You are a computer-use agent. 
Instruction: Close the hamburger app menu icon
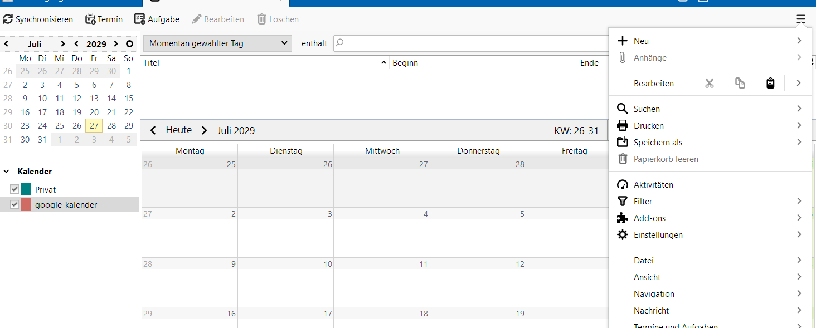coord(801,19)
